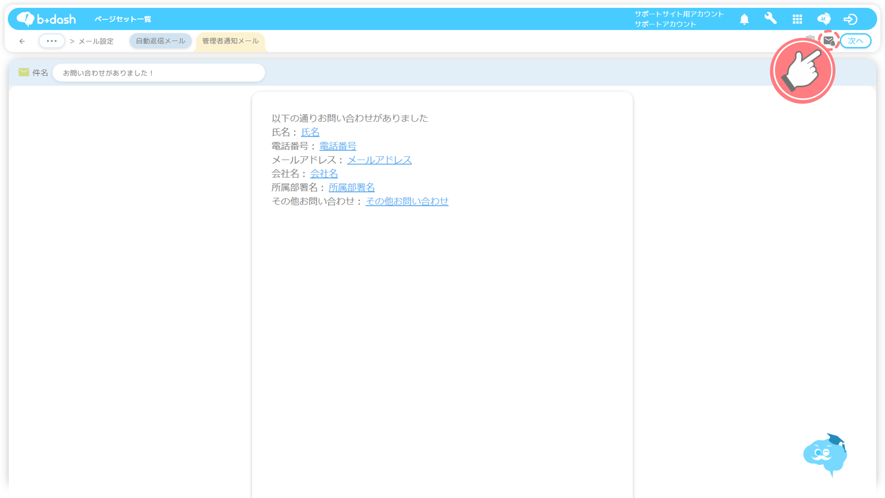Open ページセット一覧 in header
The image size is (885, 498).
tap(123, 19)
